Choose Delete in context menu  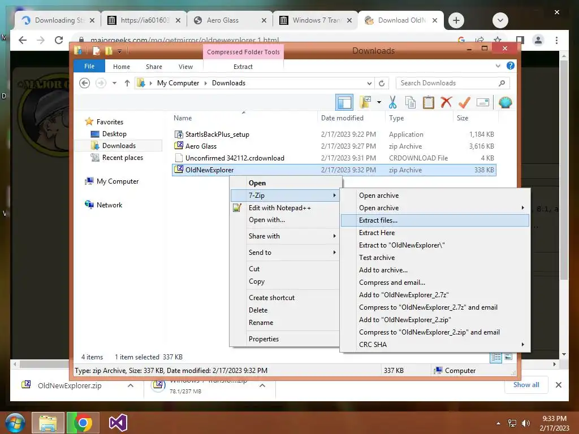[x=285, y=310]
